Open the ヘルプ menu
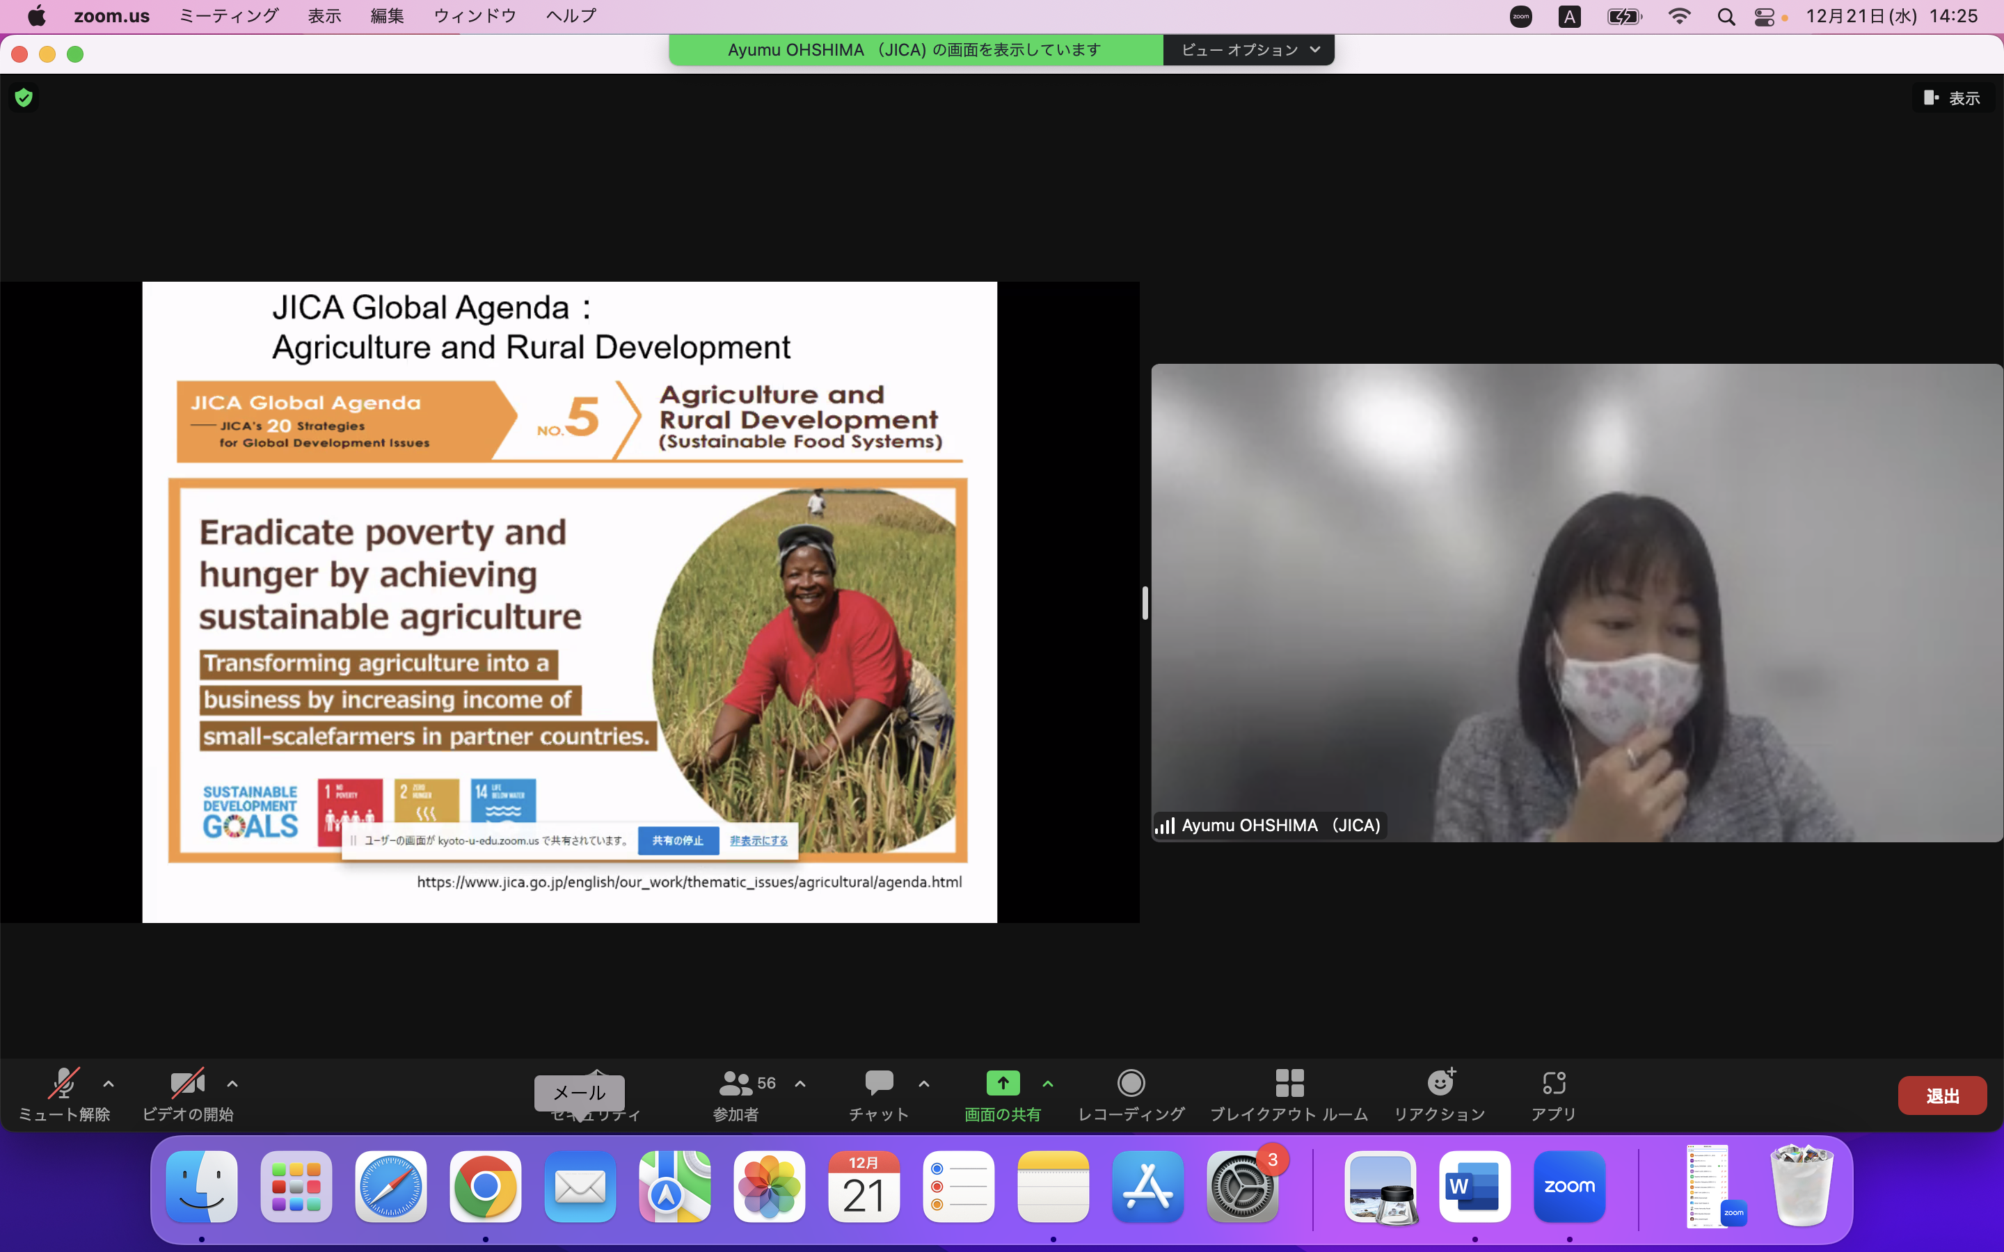 click(x=571, y=16)
